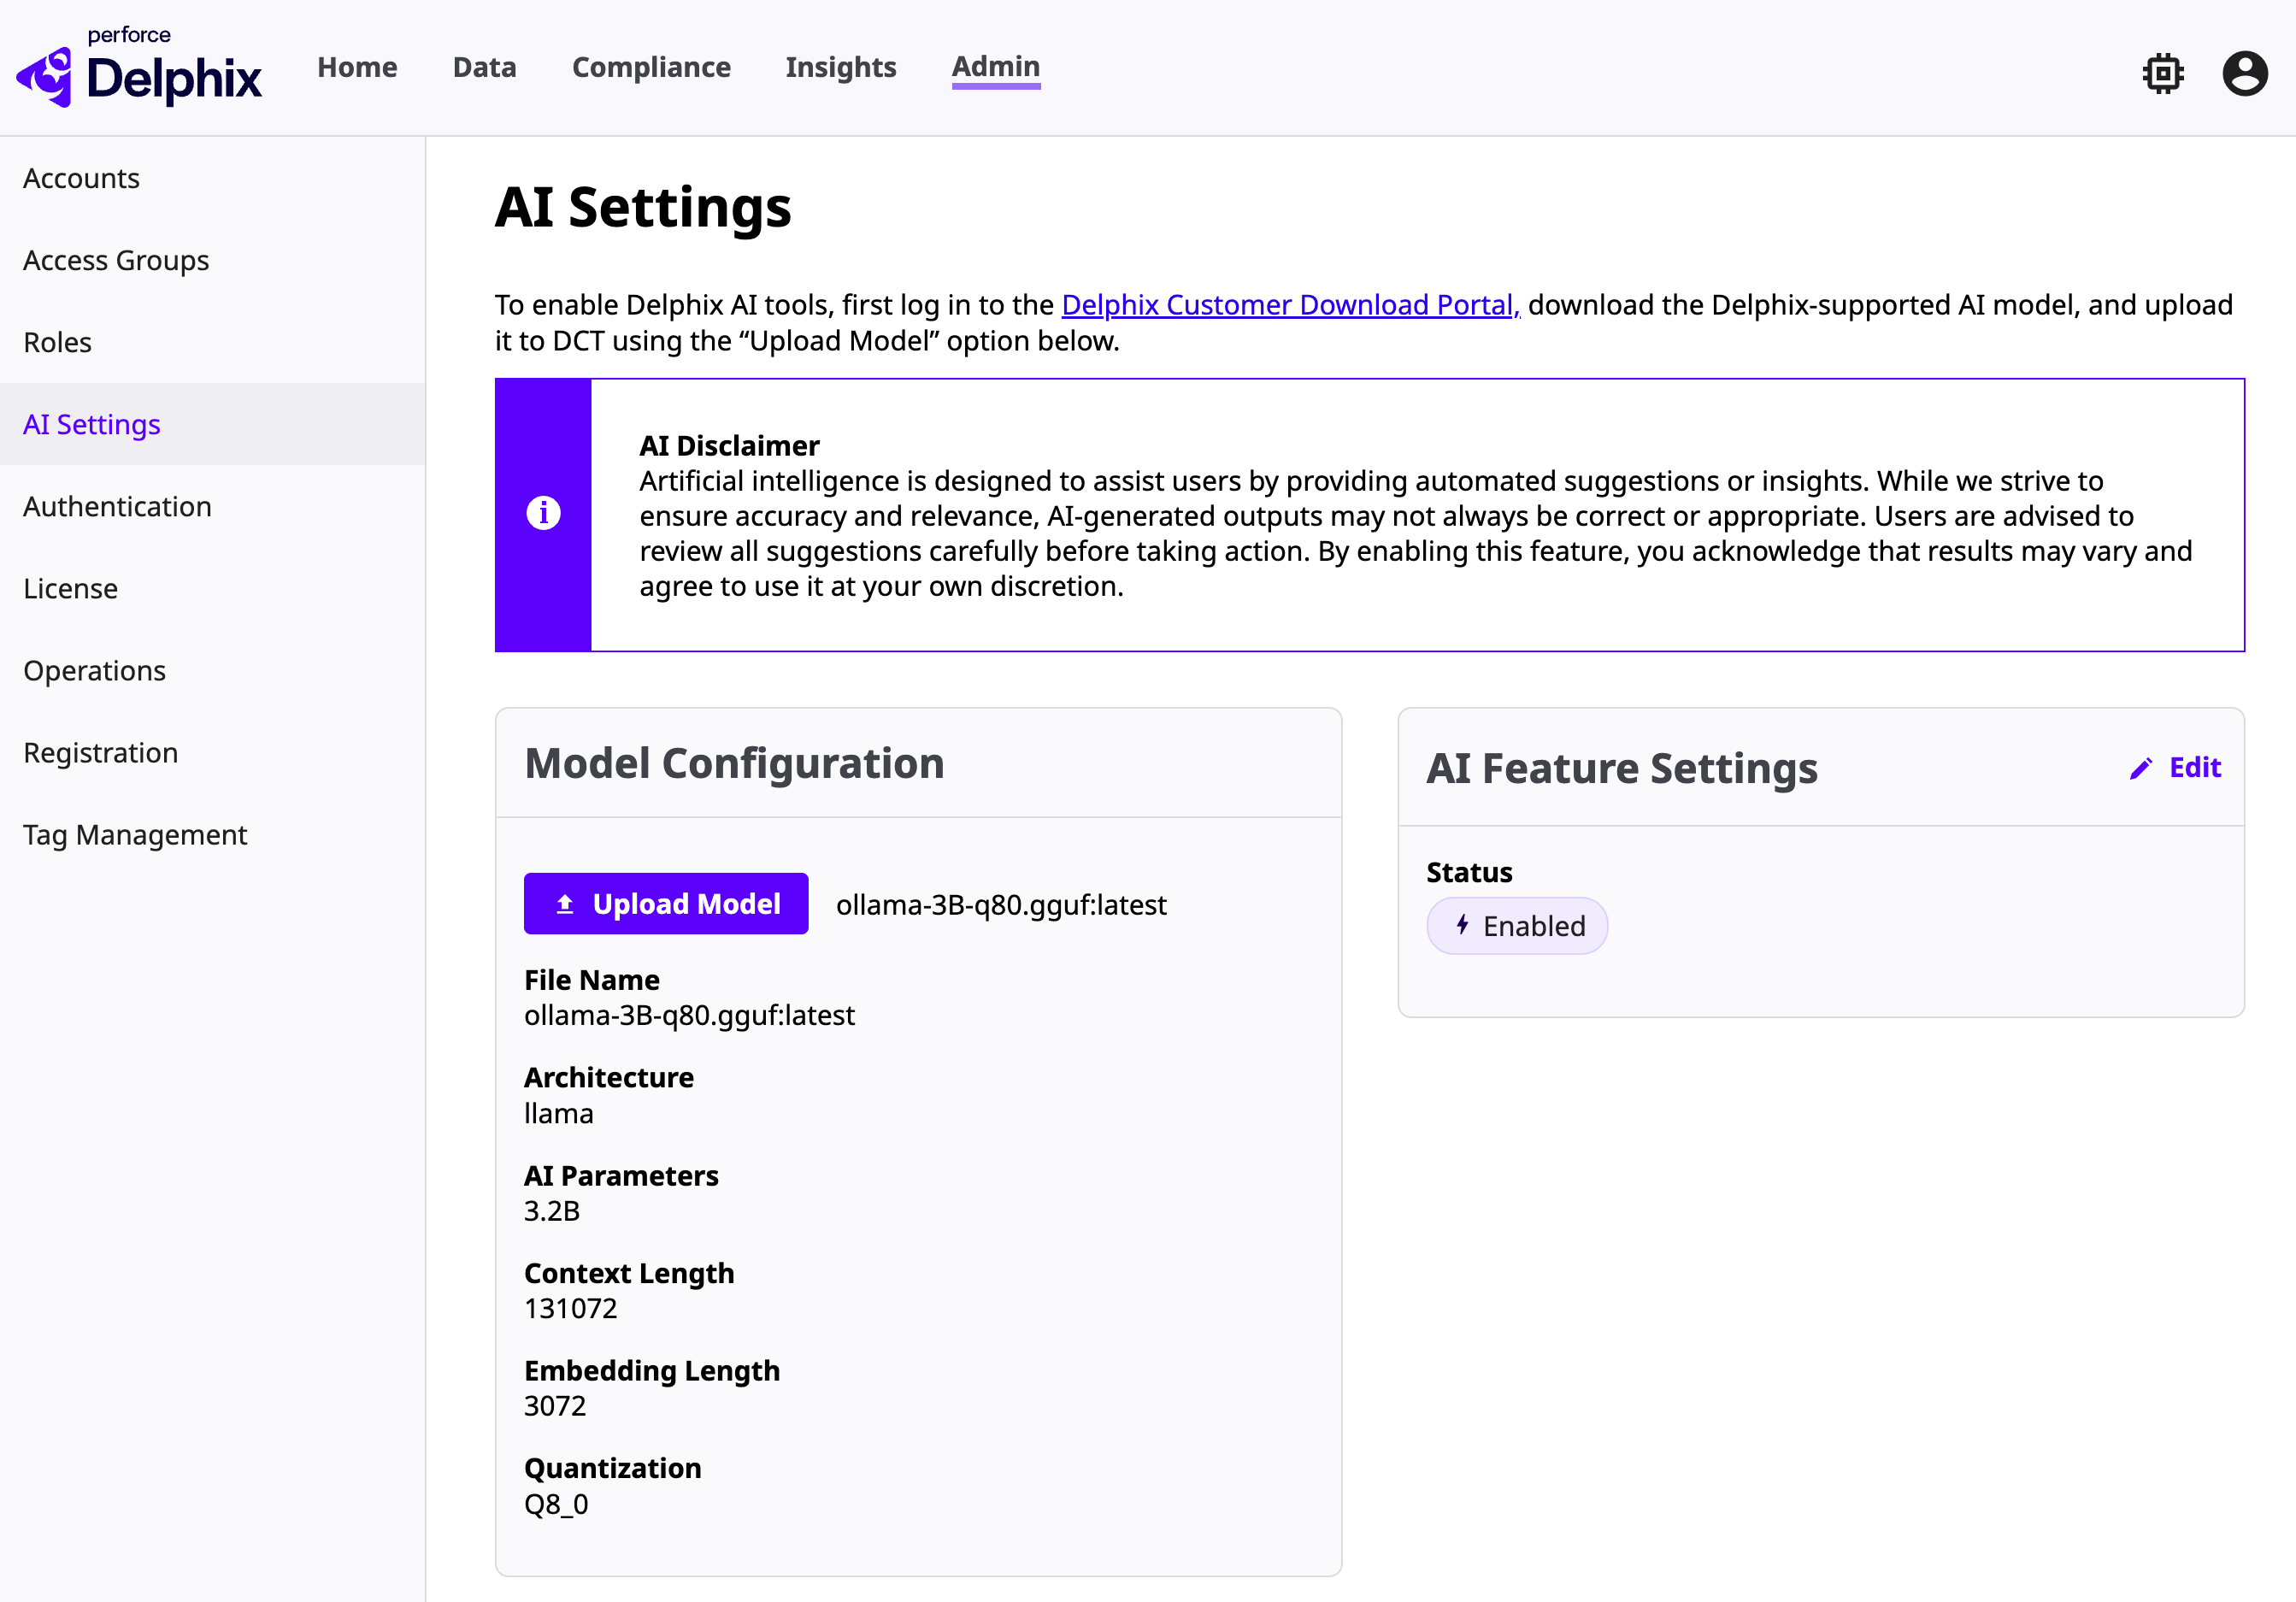Viewport: 2296px width, 1602px height.
Task: Click the Enabled status badge
Action: [1517, 926]
